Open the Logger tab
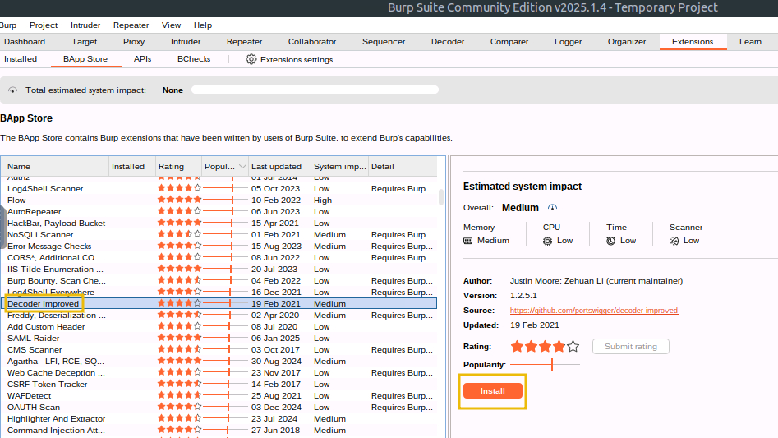 569,42
